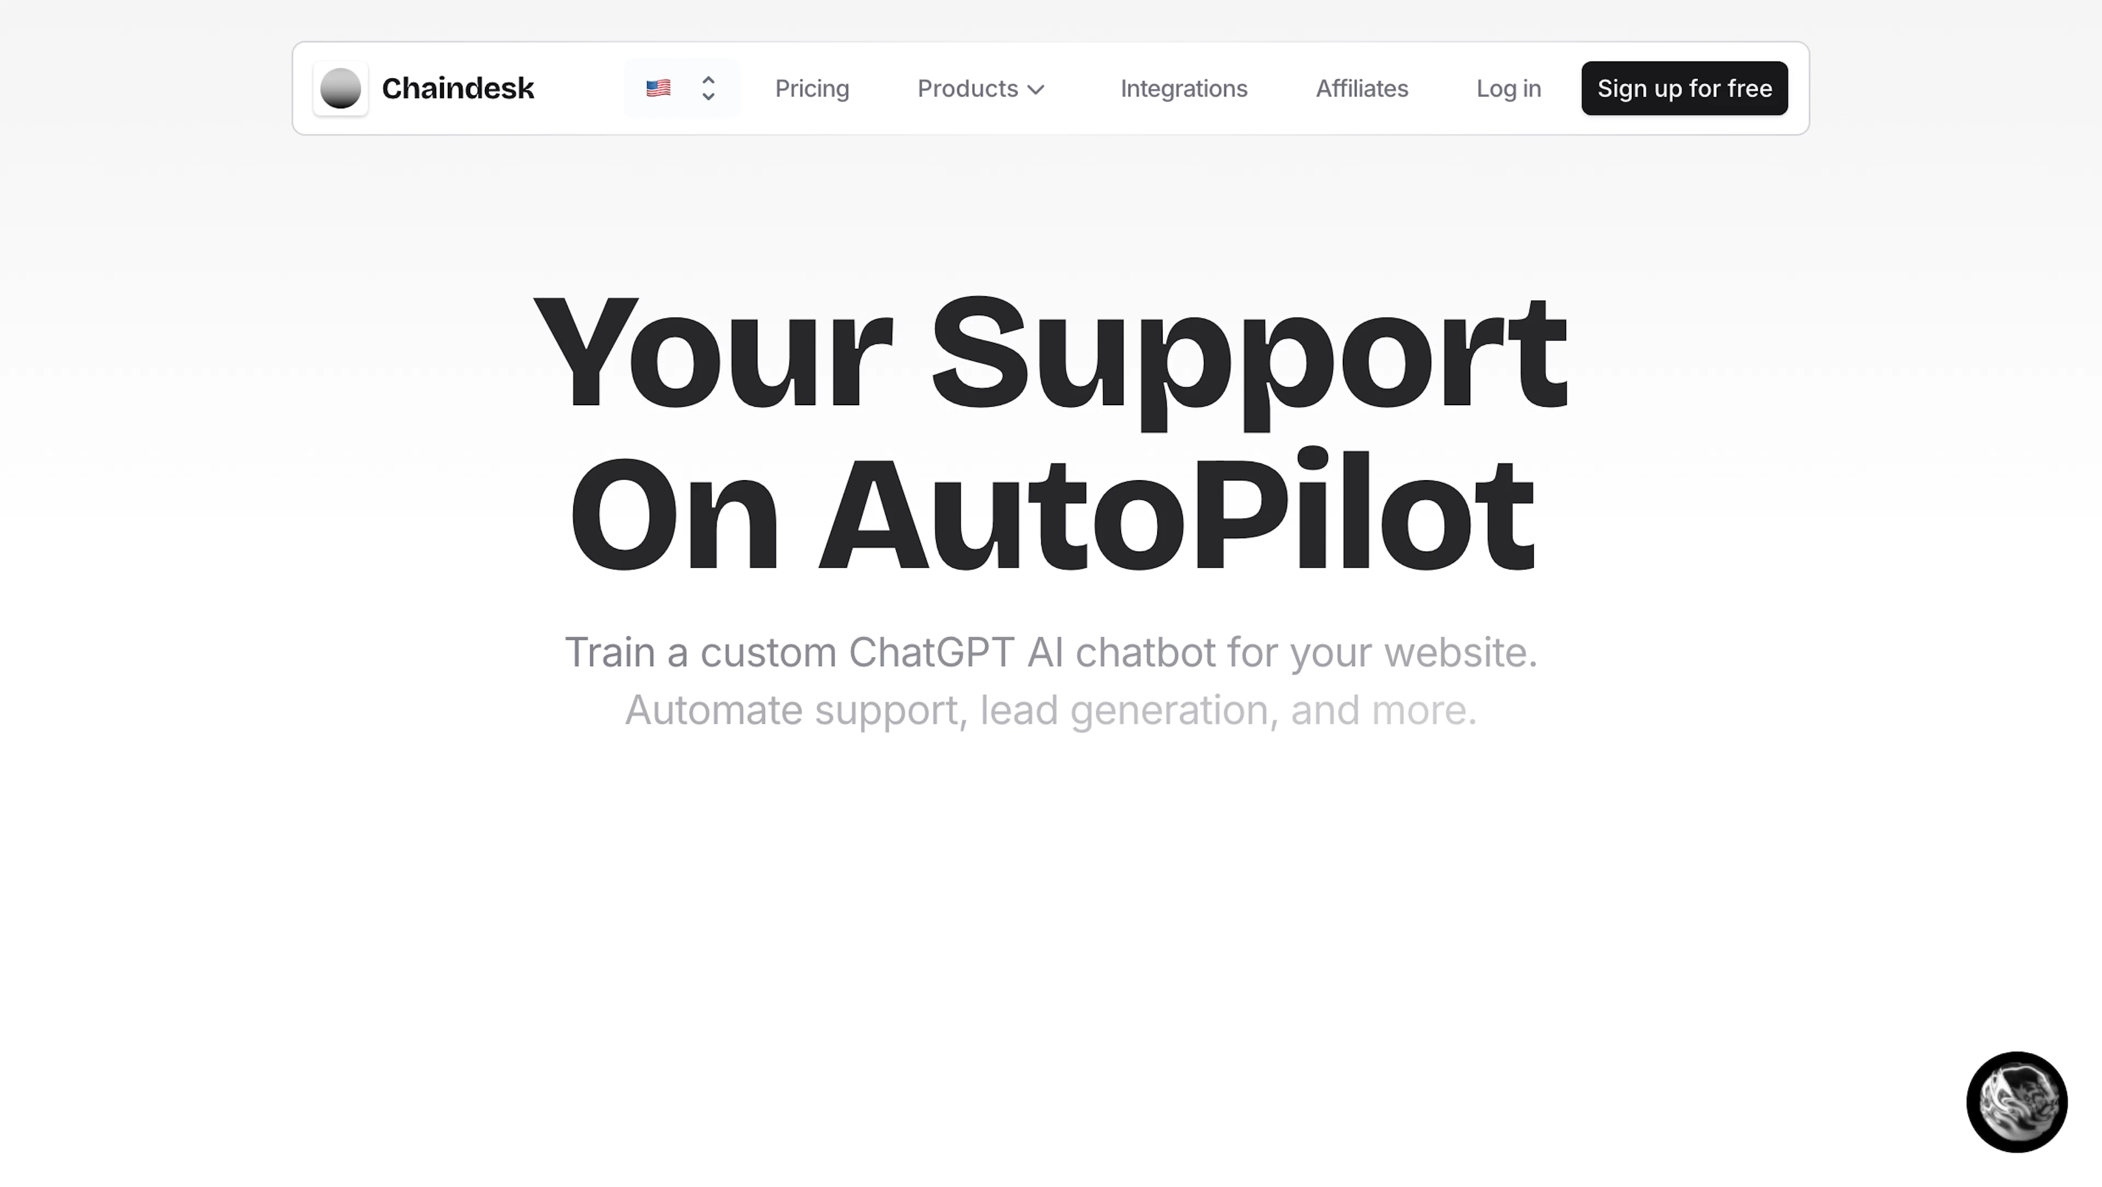Click the faded "and more." text

click(x=1383, y=710)
